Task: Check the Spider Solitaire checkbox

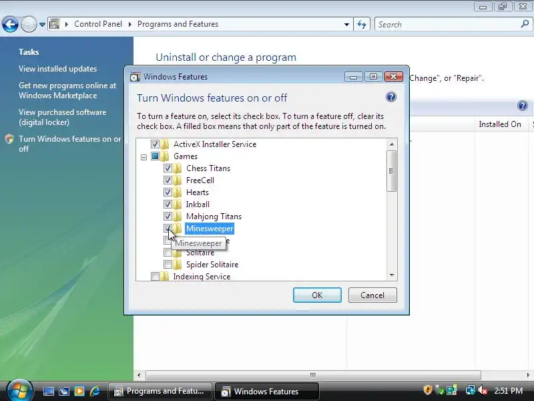Action: click(168, 264)
